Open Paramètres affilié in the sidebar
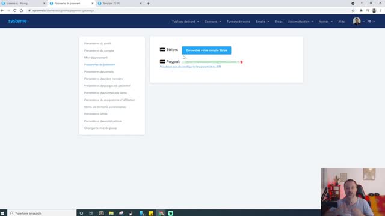The width and height of the screenshot is (385, 216). point(96,114)
